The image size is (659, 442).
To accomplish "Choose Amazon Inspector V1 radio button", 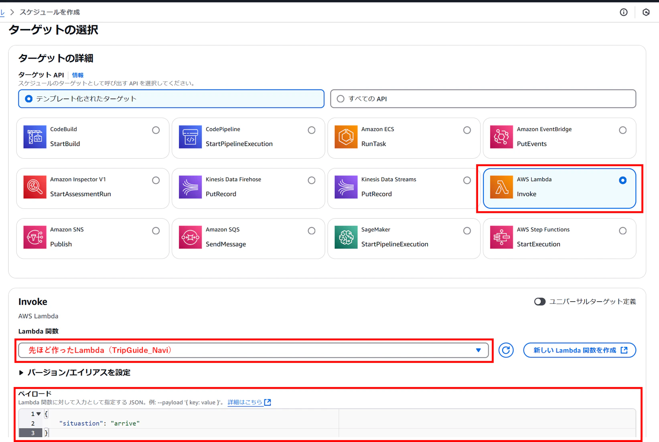I will coord(156,180).
